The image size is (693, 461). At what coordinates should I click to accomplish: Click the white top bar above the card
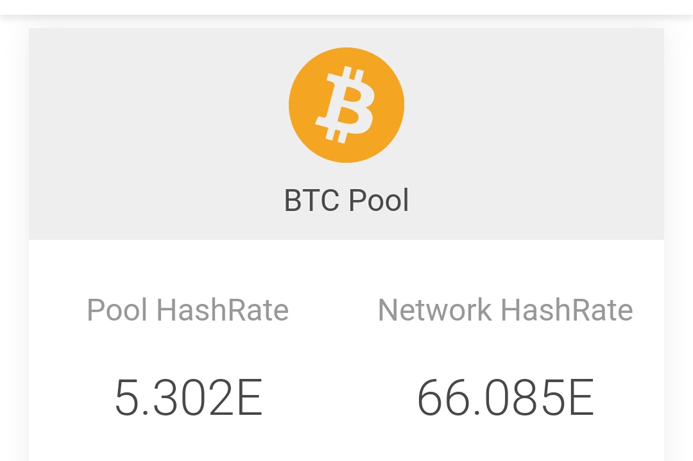point(346,7)
